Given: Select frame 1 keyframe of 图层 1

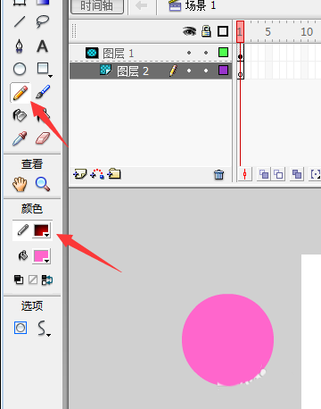Looking at the screenshot, I should (x=240, y=53).
